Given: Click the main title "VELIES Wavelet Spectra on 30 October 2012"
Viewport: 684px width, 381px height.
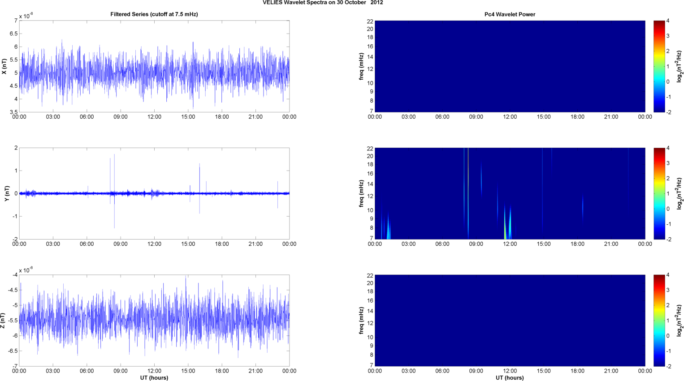Looking at the screenshot, I should [x=323, y=3].
